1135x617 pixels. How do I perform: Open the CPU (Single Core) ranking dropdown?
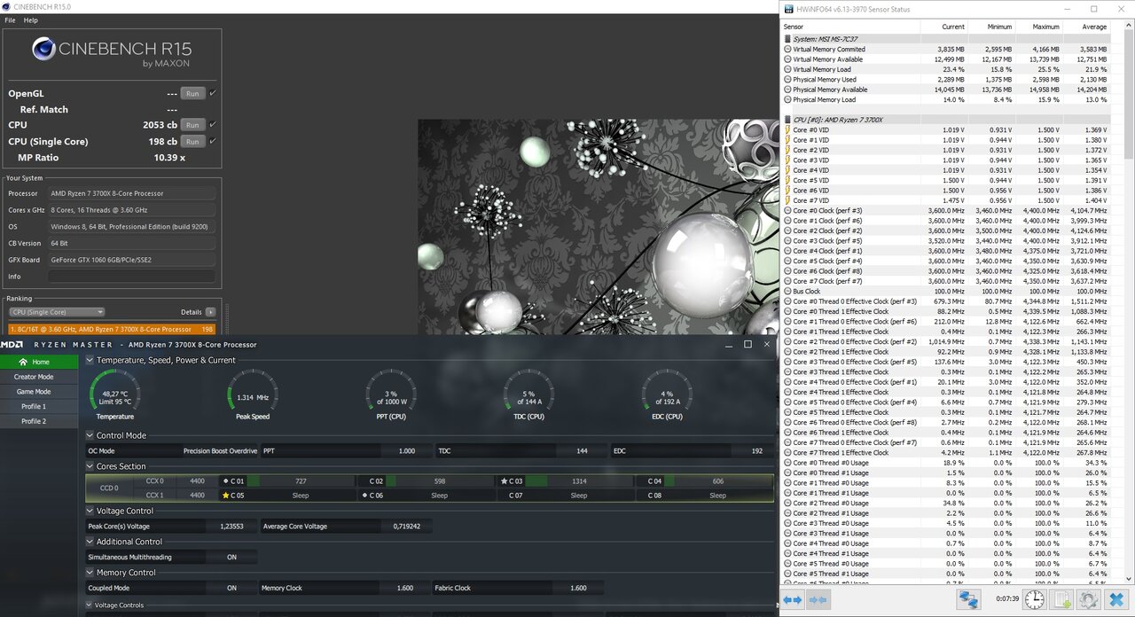(x=56, y=312)
